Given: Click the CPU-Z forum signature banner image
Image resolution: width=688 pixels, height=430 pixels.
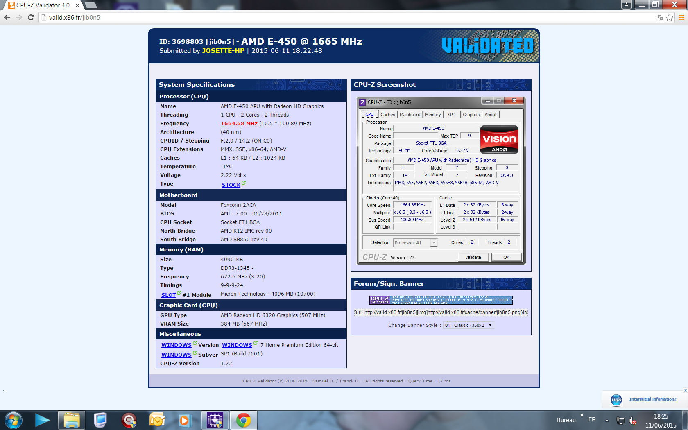Looking at the screenshot, I should coord(441,300).
